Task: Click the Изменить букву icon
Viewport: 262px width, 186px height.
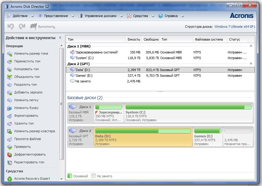Action: (x=10, y=108)
